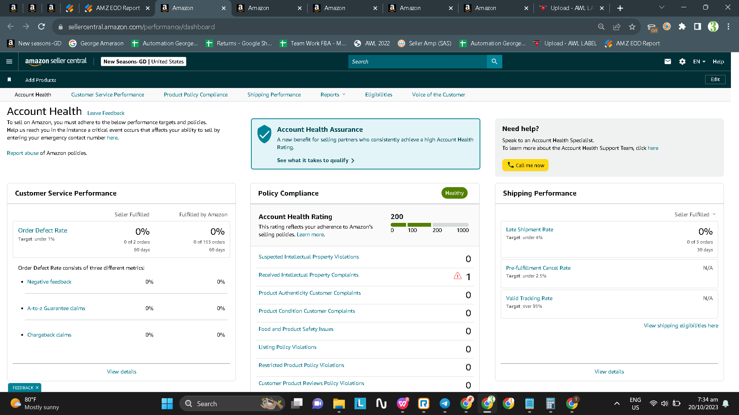
Task: Bookmark this page with the star icon
Action: [632, 27]
